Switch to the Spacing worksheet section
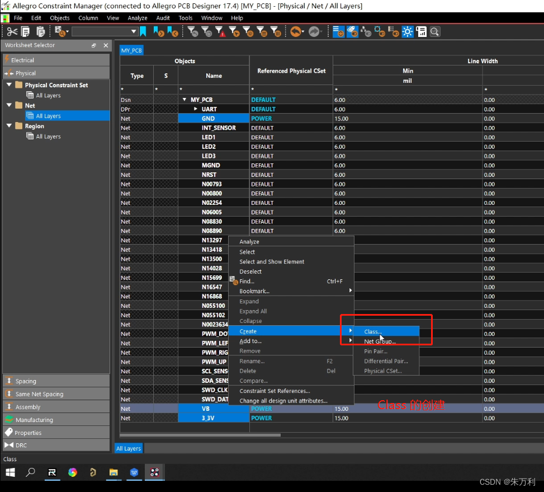 [x=56, y=381]
